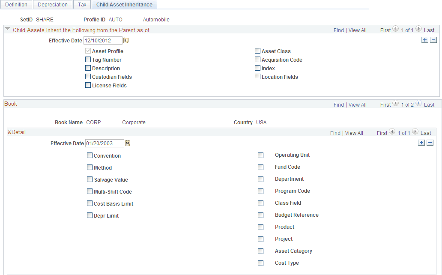This screenshot has height=275, width=442.
Task: Select the Fund Code checkbox
Action: tap(260, 167)
